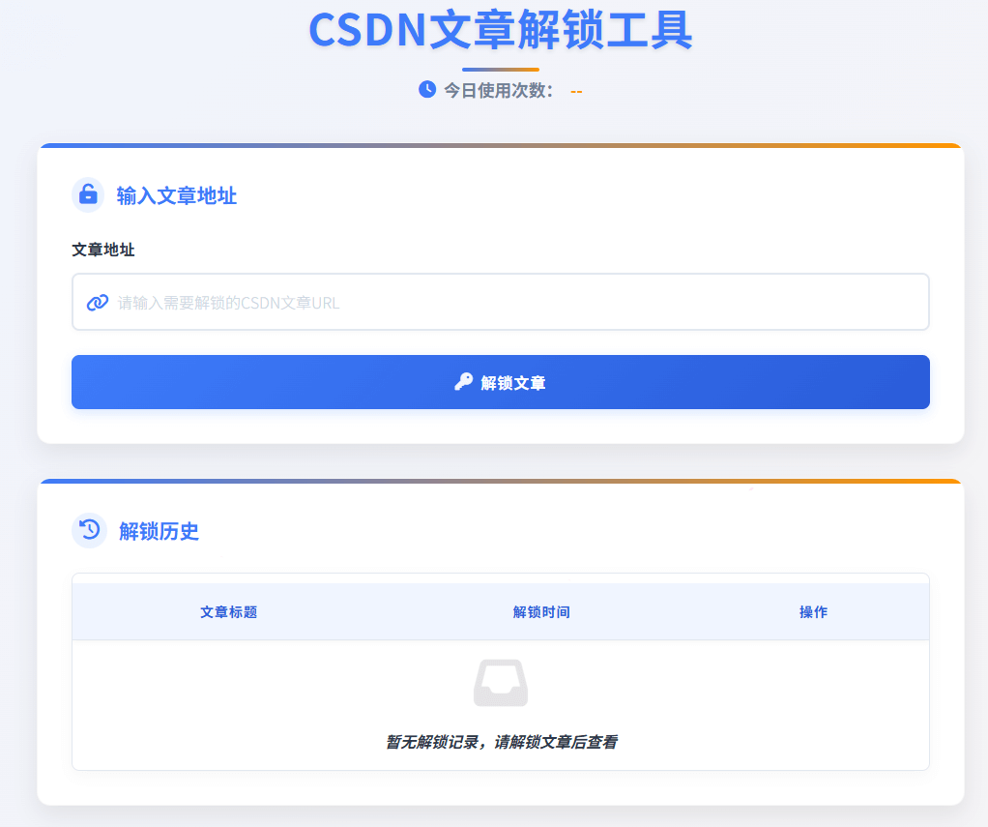
Task: Click gradient bar atop 解锁历史 card
Action: (501, 482)
